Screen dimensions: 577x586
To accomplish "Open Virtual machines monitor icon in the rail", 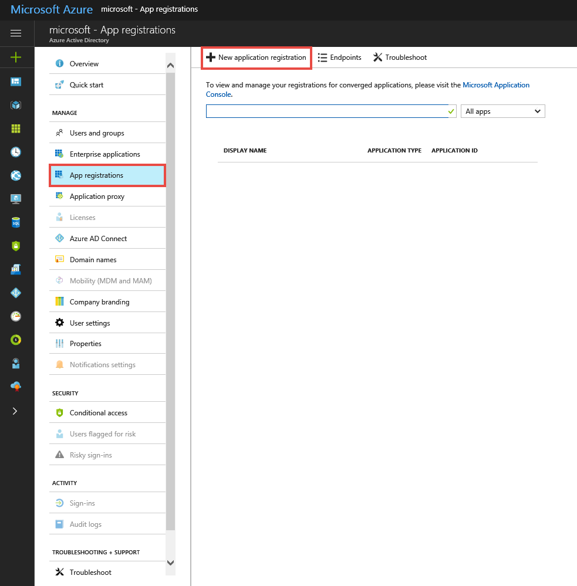I will point(16,199).
